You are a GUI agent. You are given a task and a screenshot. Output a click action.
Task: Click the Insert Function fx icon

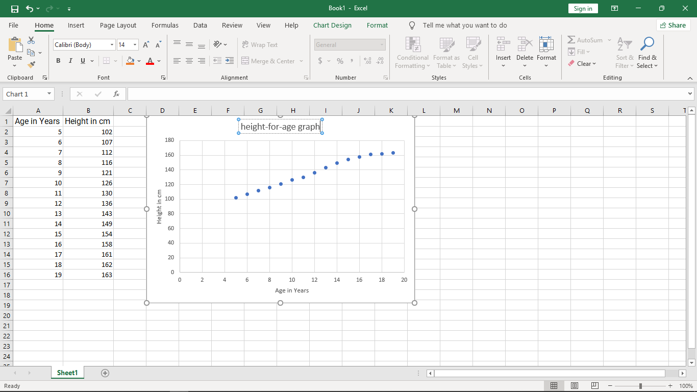[x=116, y=94]
